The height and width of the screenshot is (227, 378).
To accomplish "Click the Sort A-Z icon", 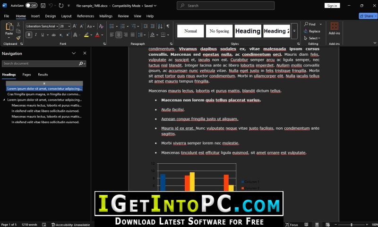I will coord(160,26).
